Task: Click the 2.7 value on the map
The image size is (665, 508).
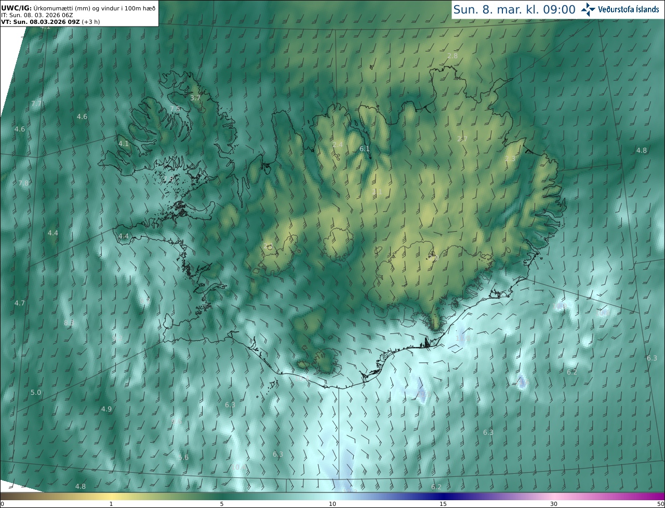Action: coord(462,139)
